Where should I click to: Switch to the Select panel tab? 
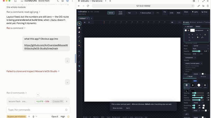[x=193, y=22]
